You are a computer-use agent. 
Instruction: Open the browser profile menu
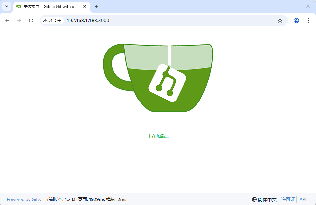coord(296,20)
